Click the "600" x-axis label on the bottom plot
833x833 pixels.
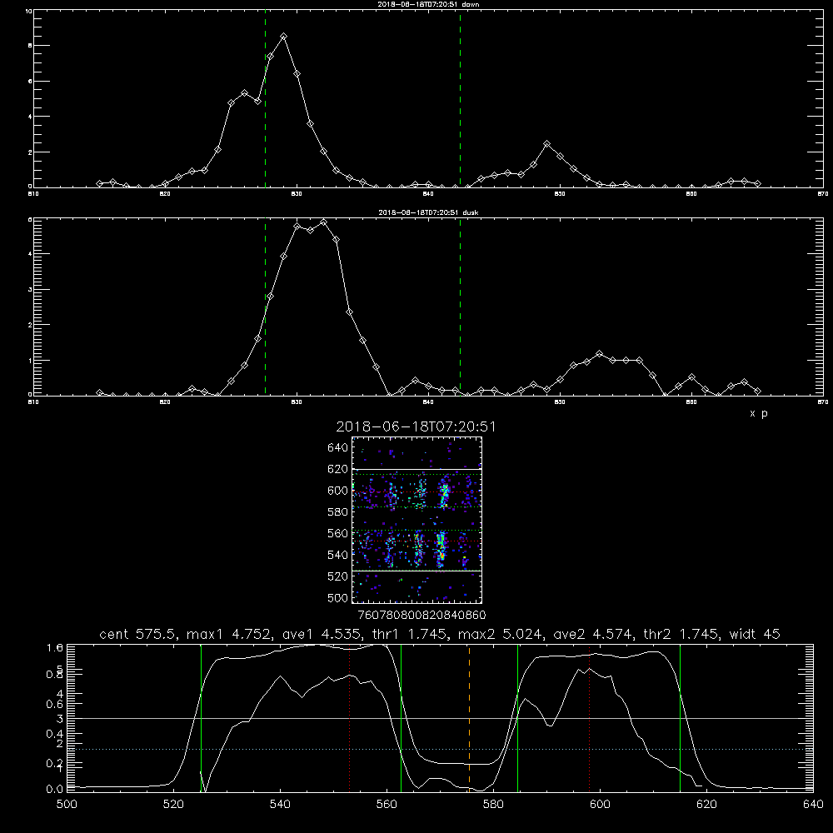pyautogui.click(x=600, y=805)
